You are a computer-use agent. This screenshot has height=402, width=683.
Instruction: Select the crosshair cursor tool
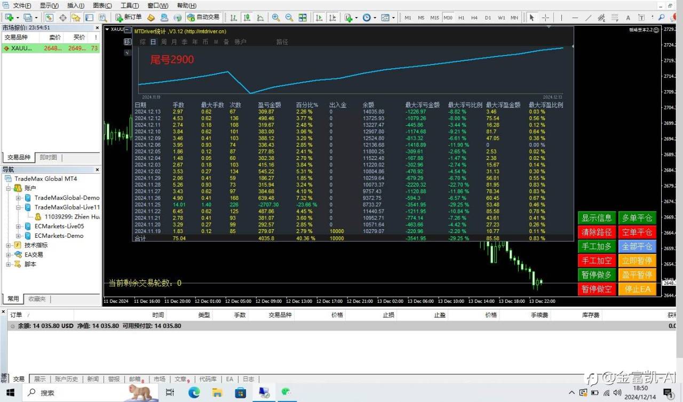(545, 18)
